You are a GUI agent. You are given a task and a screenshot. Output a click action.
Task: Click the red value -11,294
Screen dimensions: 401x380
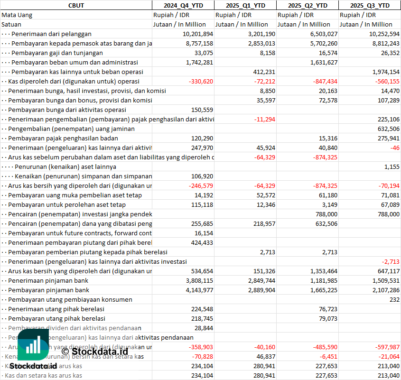pos(265,119)
